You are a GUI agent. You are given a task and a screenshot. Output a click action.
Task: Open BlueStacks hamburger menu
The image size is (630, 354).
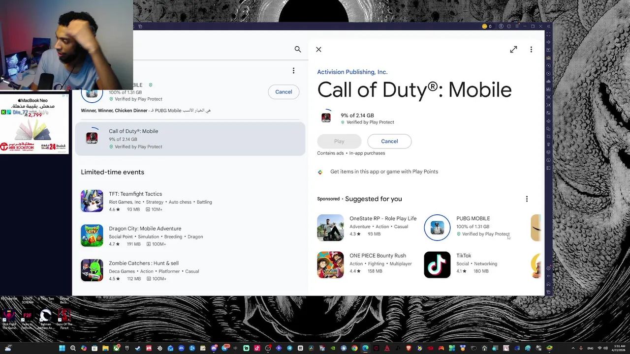pyautogui.click(x=517, y=26)
